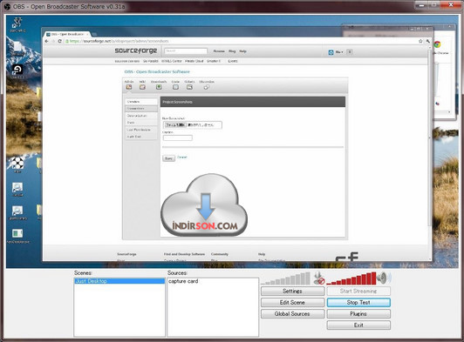The height and width of the screenshot is (342, 464).
Task: Click the Admin icon on SourceForge toolbar
Action: click(x=129, y=87)
